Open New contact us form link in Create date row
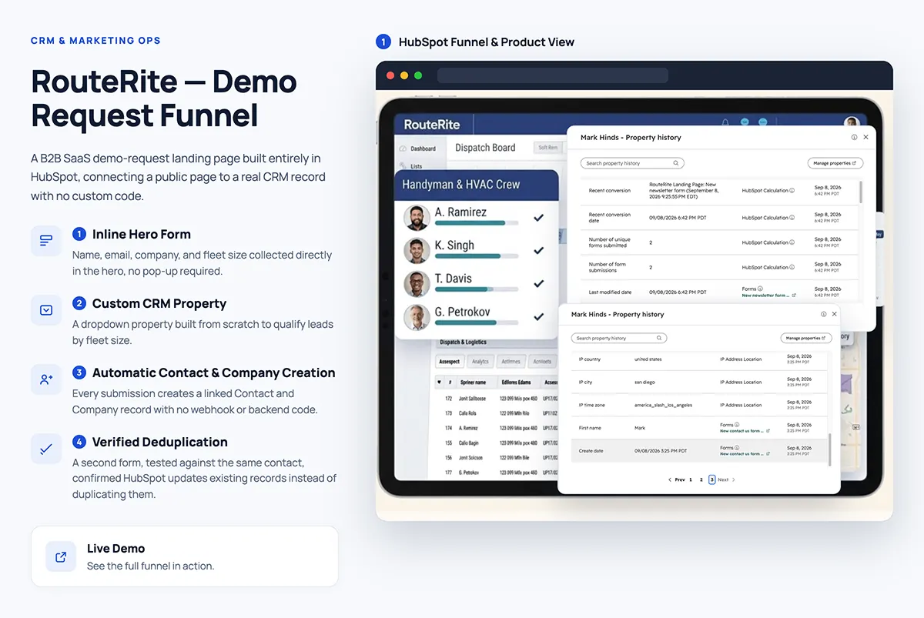 [x=745, y=454]
